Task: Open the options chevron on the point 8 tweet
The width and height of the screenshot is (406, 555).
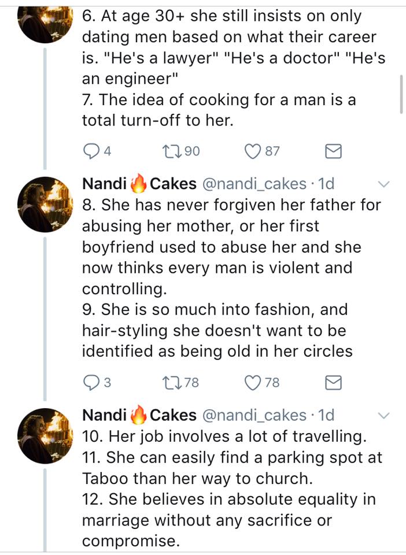Action: [x=383, y=184]
